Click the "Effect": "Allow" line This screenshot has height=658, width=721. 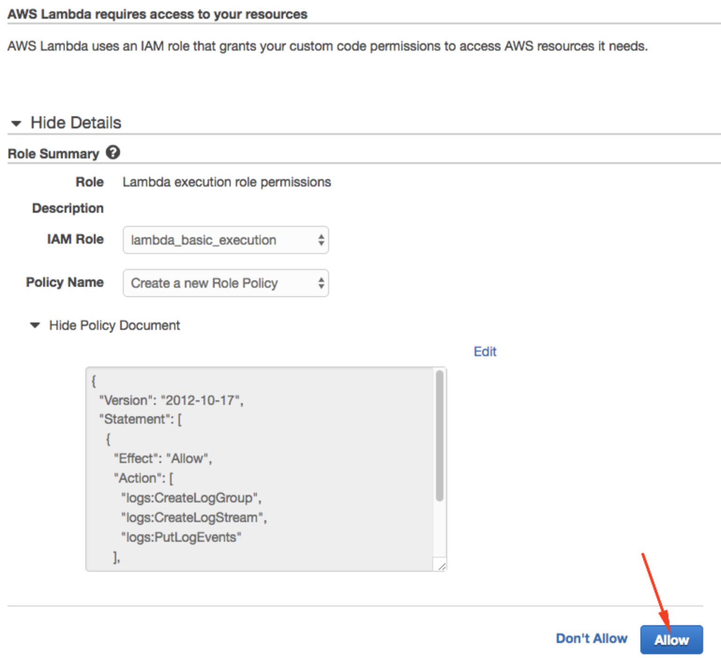click(163, 458)
